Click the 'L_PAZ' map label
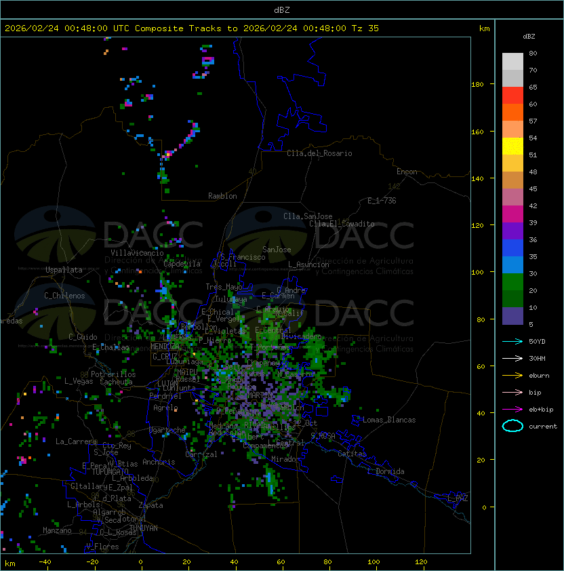The width and height of the screenshot is (564, 571). (458, 498)
